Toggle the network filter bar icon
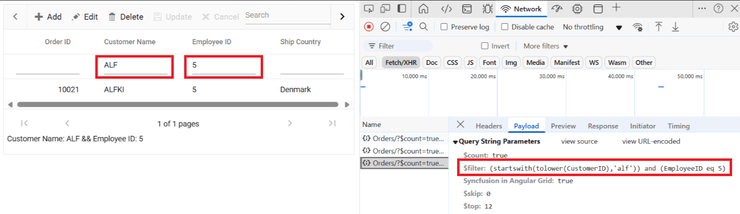This screenshot has width=740, height=214. click(407, 27)
